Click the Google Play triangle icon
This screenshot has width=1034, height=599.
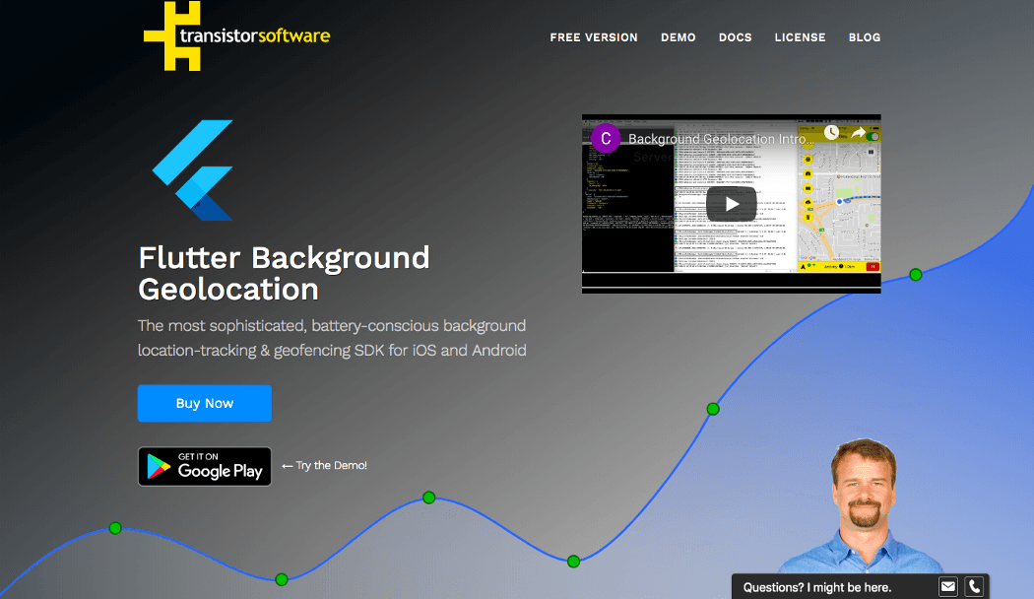point(156,466)
